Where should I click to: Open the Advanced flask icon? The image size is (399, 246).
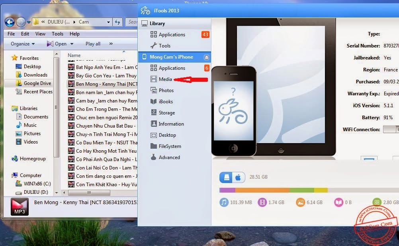point(153,157)
